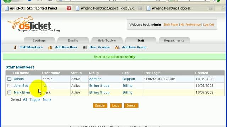
Task: Select the Staff tab
Action: click(x=140, y=40)
